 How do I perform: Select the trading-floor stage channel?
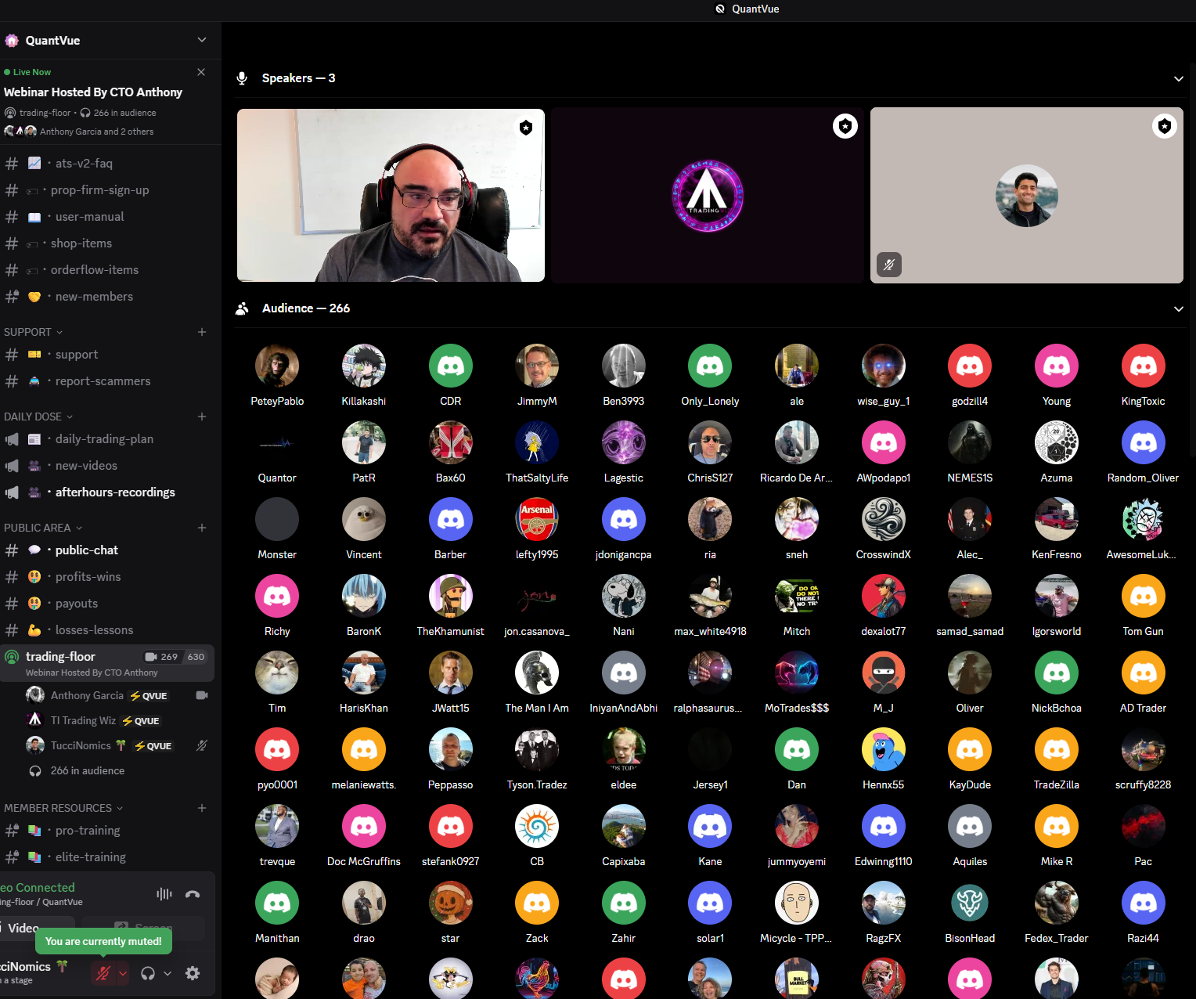click(108, 663)
